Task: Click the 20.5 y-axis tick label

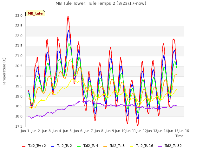Action: (19, 66)
